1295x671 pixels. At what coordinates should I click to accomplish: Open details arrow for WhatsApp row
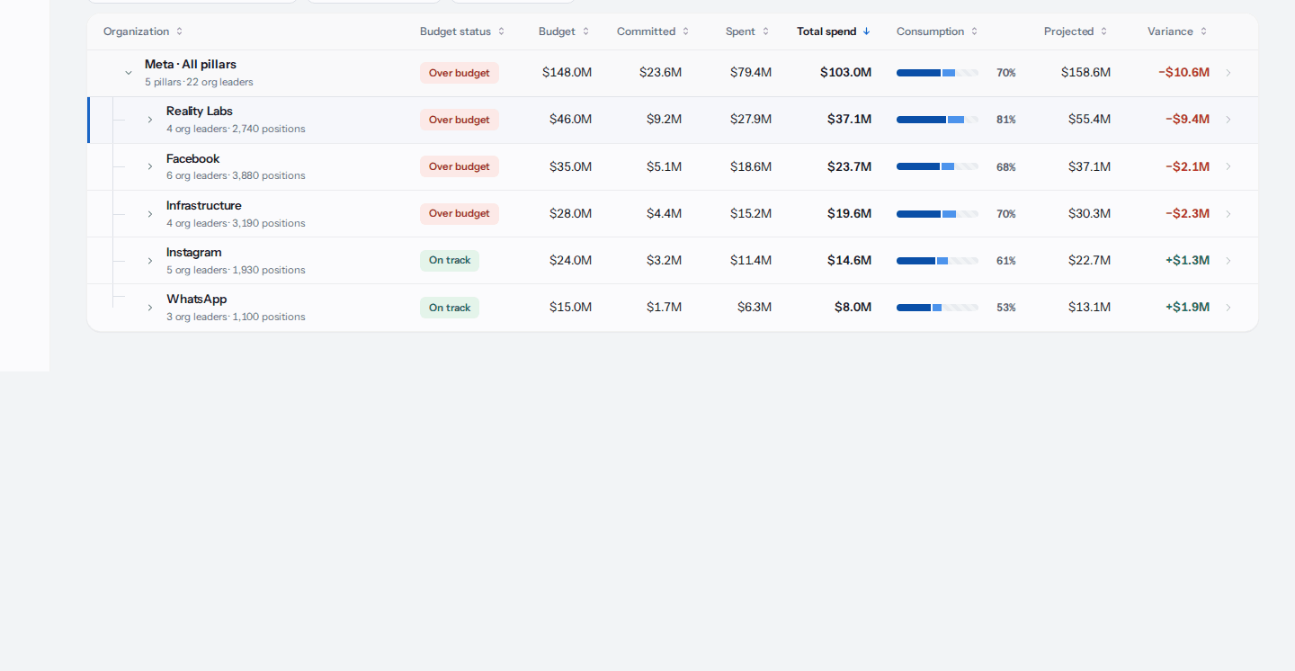(1228, 308)
